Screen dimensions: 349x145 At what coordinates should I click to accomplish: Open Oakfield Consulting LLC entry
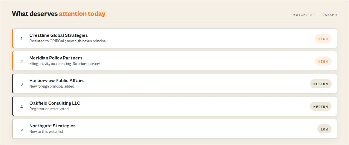tap(174, 106)
